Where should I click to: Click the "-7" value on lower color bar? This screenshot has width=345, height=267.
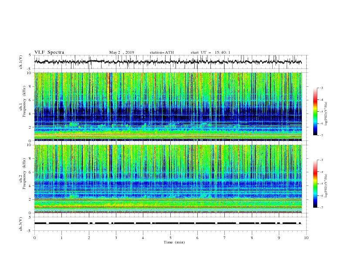[321, 208]
